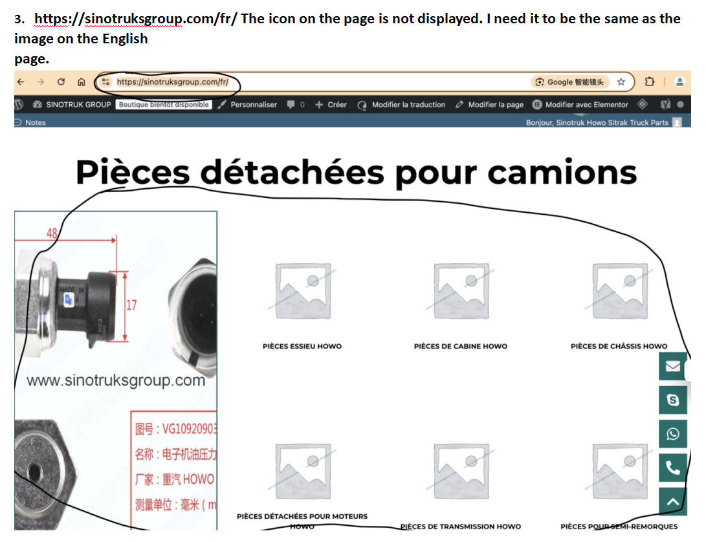View site information icon in address bar
This screenshot has width=706, height=542.
coord(105,82)
